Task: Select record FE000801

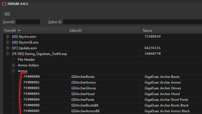Action: pos(32,82)
